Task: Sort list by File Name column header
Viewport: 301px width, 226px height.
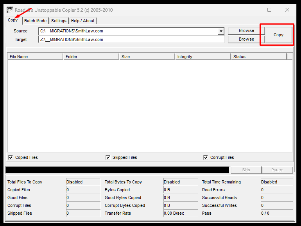Action: [x=35, y=57]
